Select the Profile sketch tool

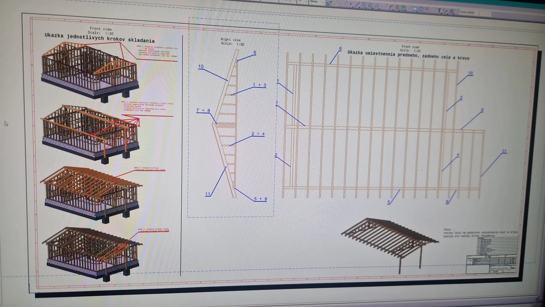[370, 6]
